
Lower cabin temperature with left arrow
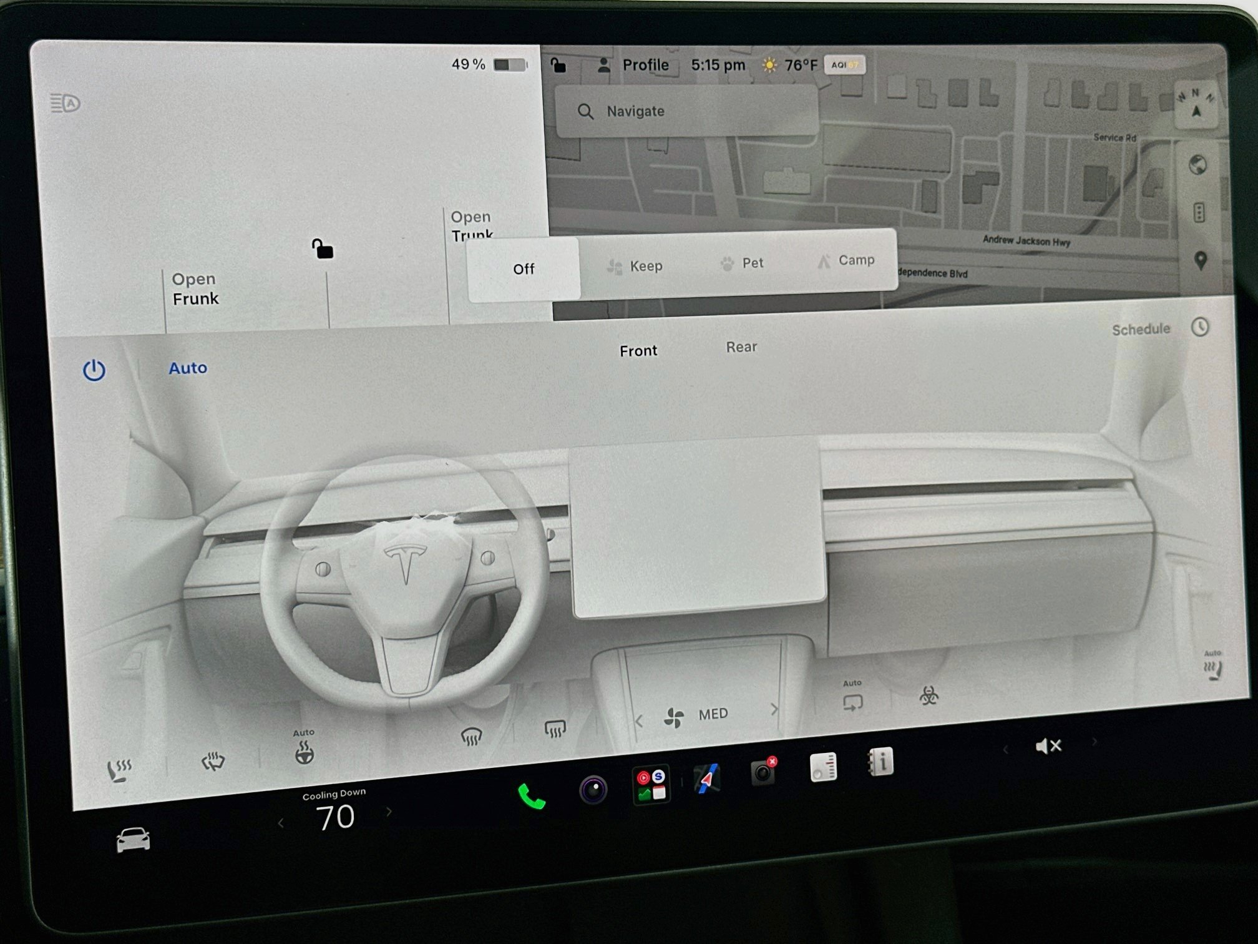[x=281, y=823]
